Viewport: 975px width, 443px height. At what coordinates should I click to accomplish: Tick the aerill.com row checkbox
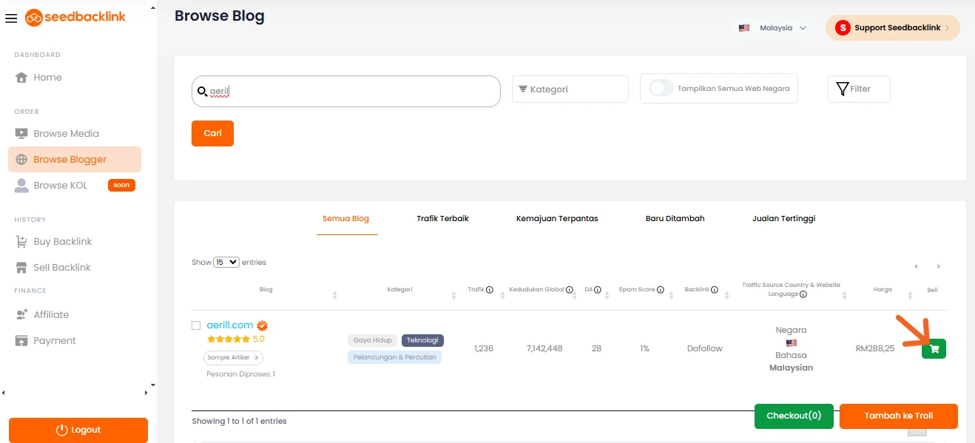[196, 325]
